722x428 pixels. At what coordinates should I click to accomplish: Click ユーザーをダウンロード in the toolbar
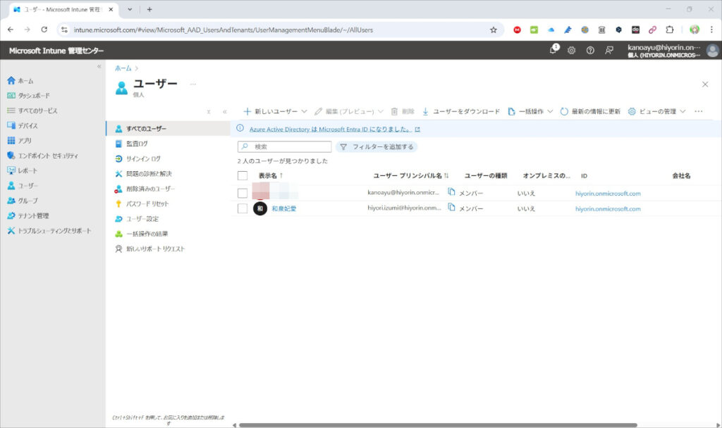click(461, 111)
